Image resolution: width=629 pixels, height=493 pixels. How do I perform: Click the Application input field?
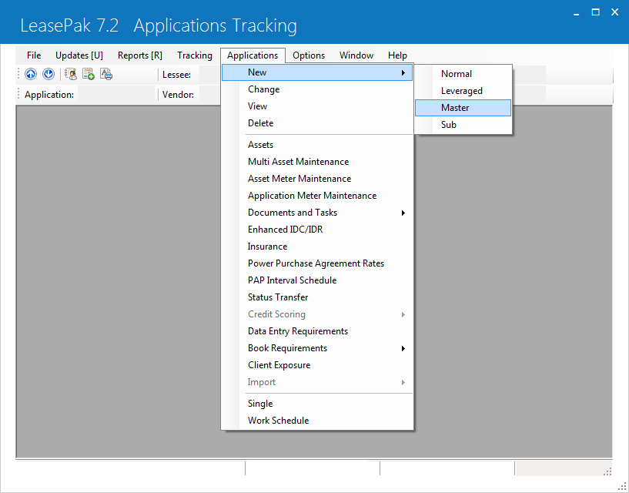tap(116, 95)
